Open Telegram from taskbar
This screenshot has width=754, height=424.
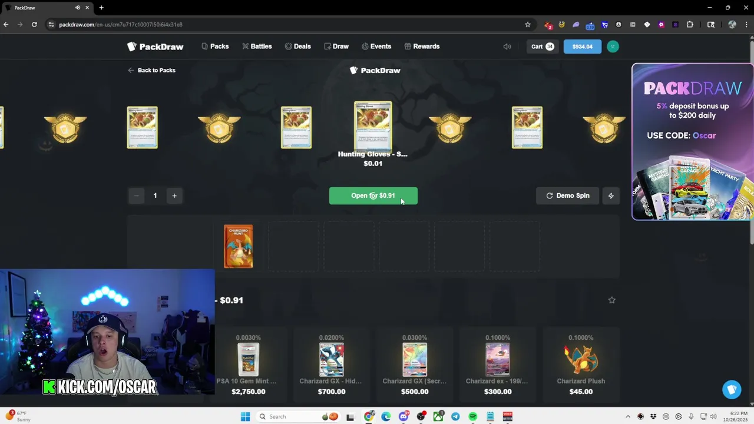(455, 416)
